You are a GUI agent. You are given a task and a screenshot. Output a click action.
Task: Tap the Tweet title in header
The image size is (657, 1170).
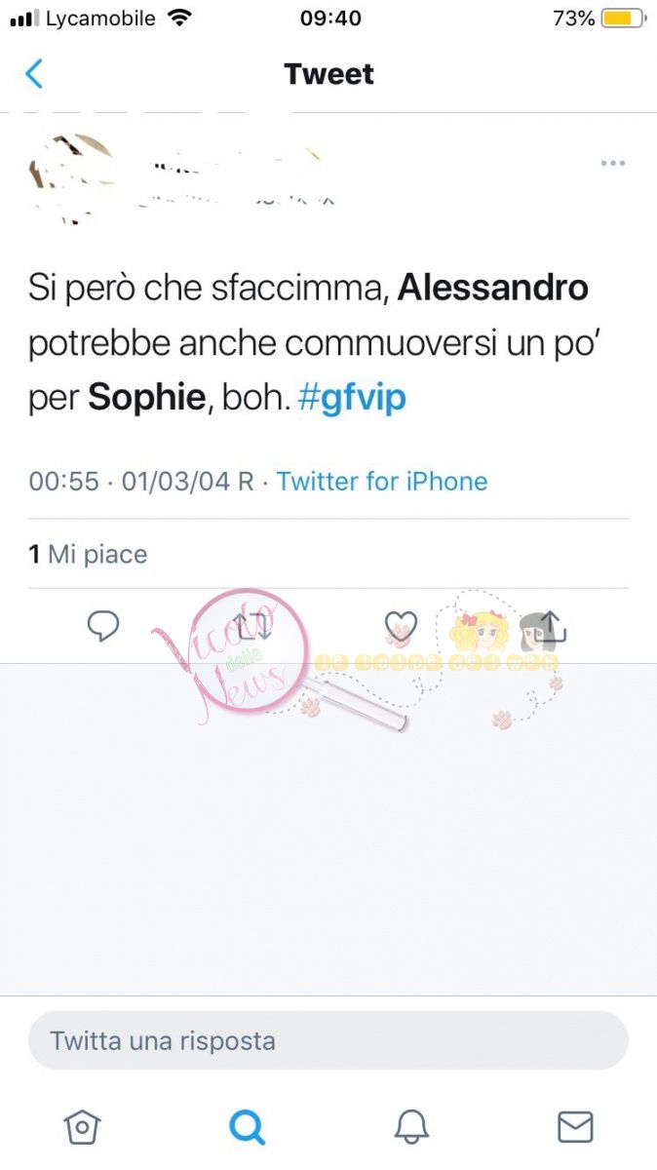328,74
